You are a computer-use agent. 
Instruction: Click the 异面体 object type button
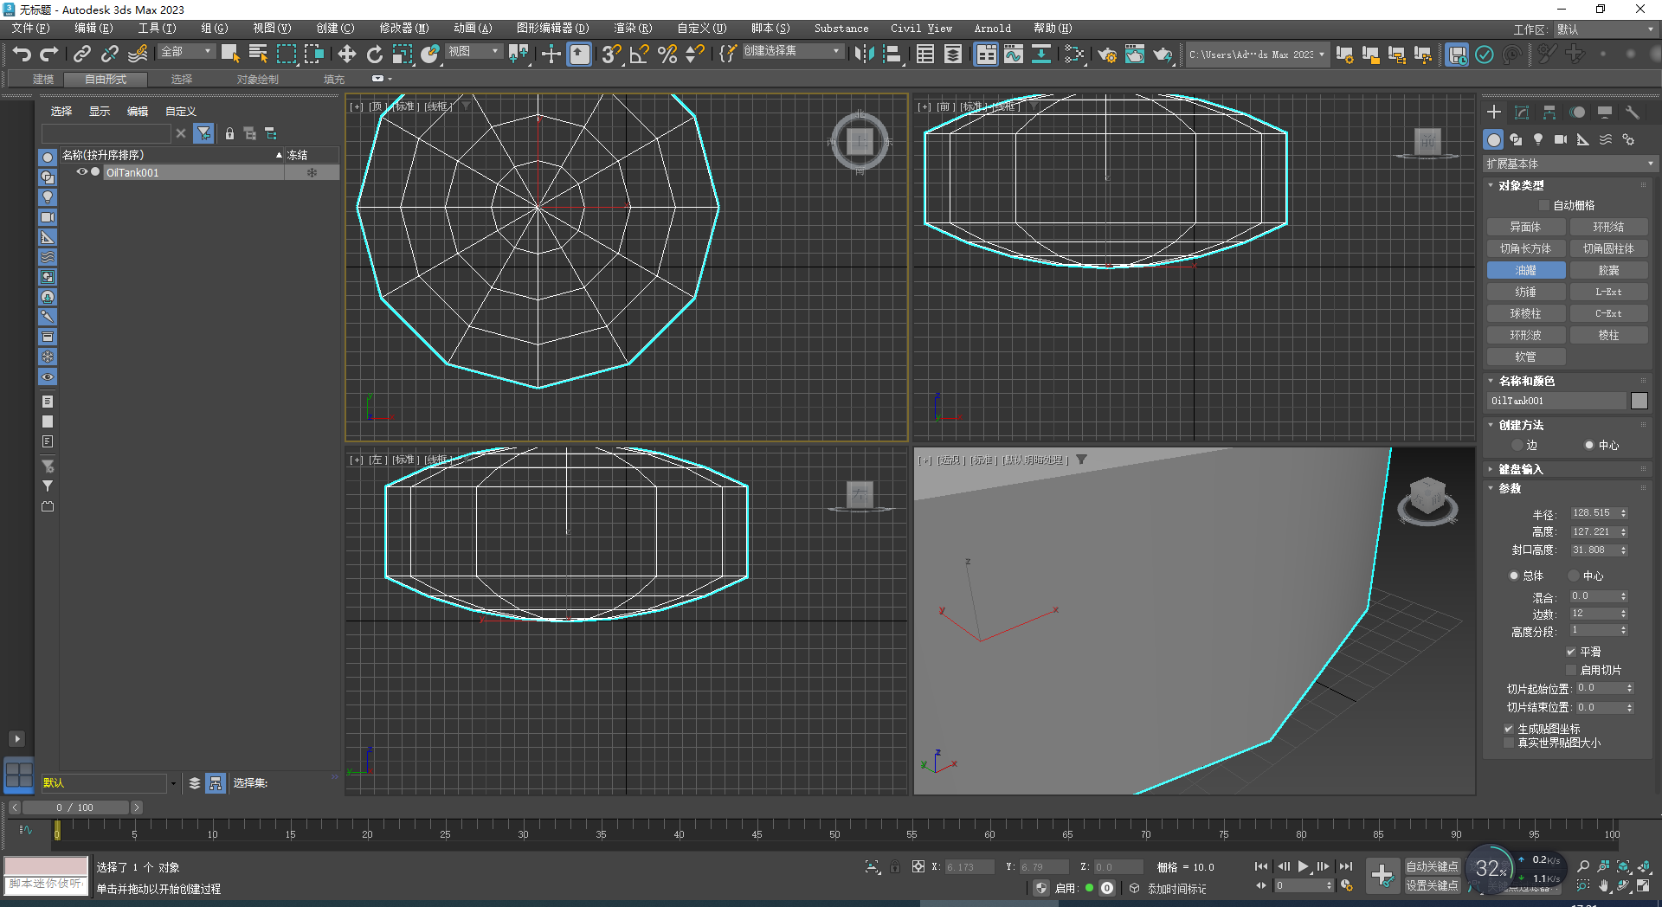point(1525,227)
